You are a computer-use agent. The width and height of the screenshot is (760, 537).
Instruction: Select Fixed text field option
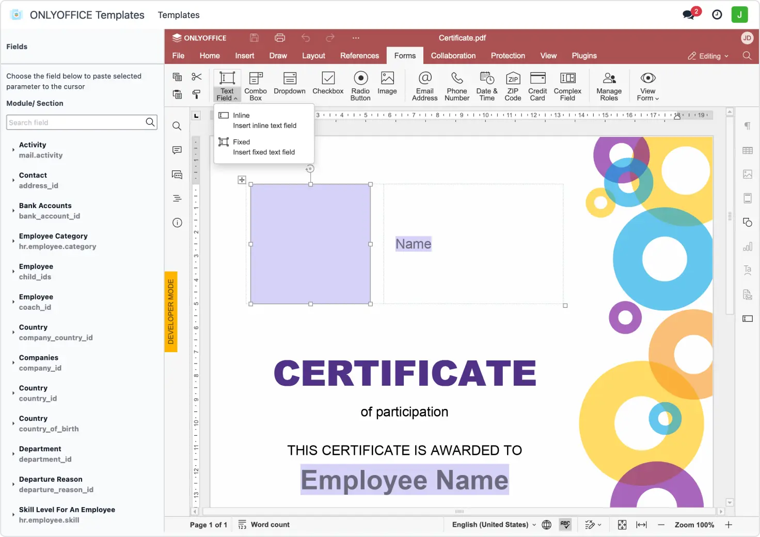[264, 147]
